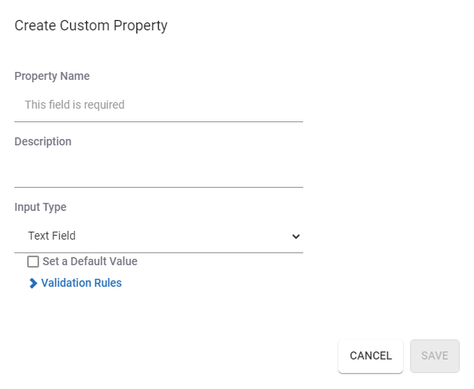Select the "Text Field" value in Input Type
The image size is (474, 389).
click(52, 236)
